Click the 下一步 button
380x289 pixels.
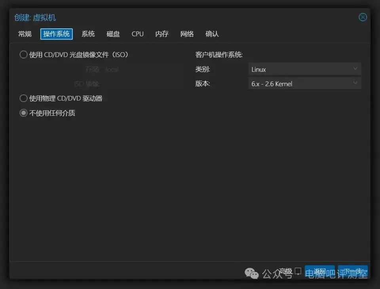tap(353, 271)
